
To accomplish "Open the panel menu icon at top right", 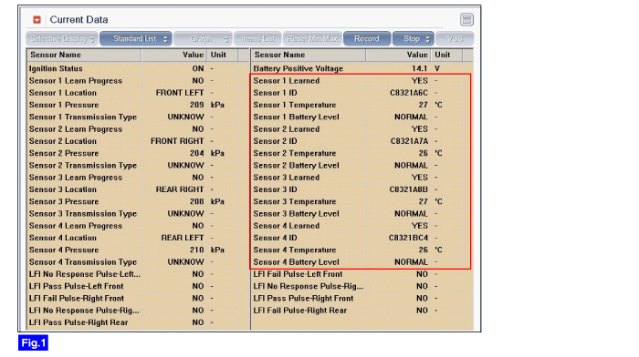I will point(466,19).
